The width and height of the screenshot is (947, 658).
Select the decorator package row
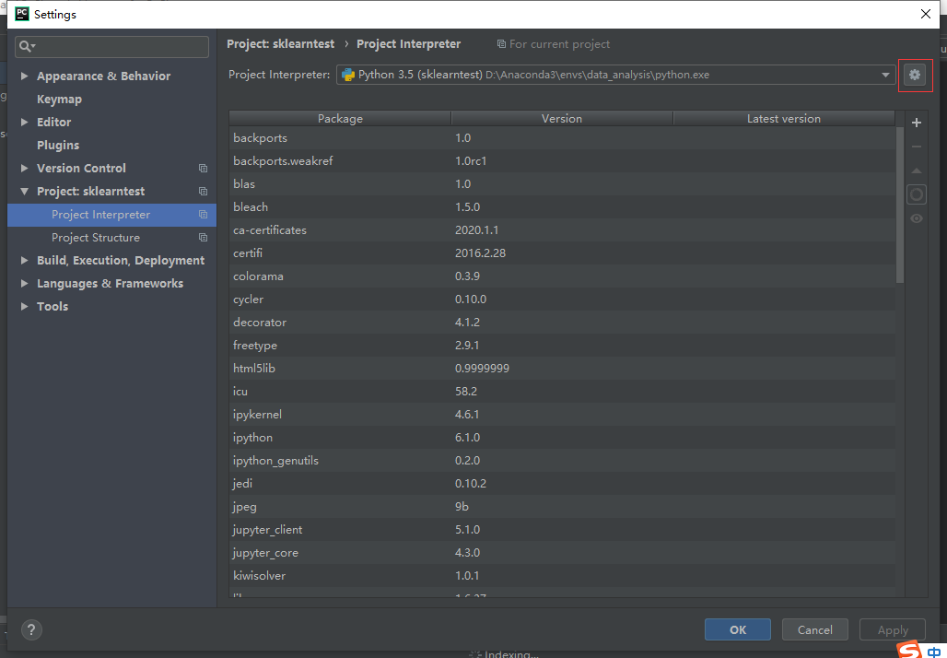[562, 322]
